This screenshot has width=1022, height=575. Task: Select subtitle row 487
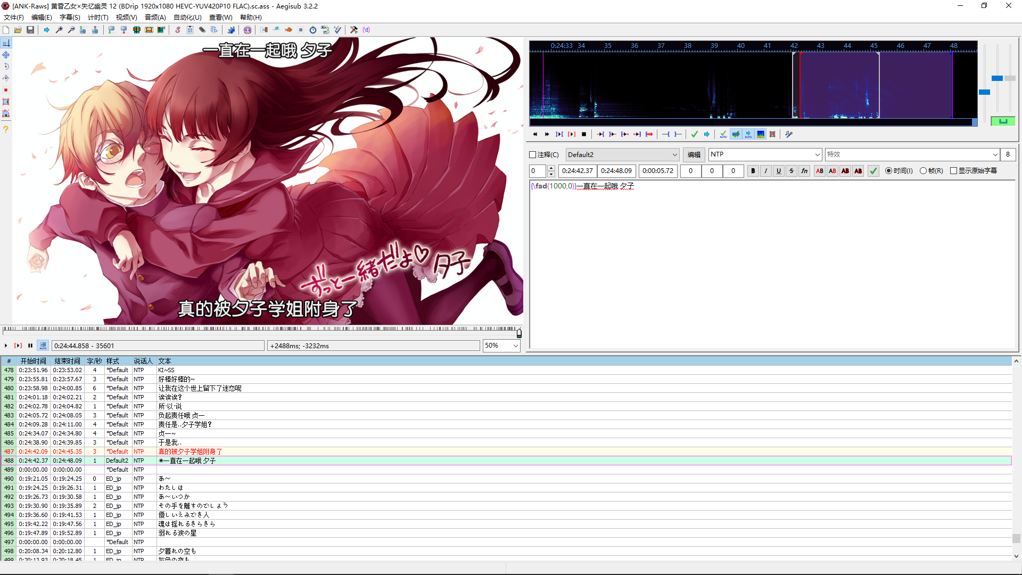coord(506,451)
